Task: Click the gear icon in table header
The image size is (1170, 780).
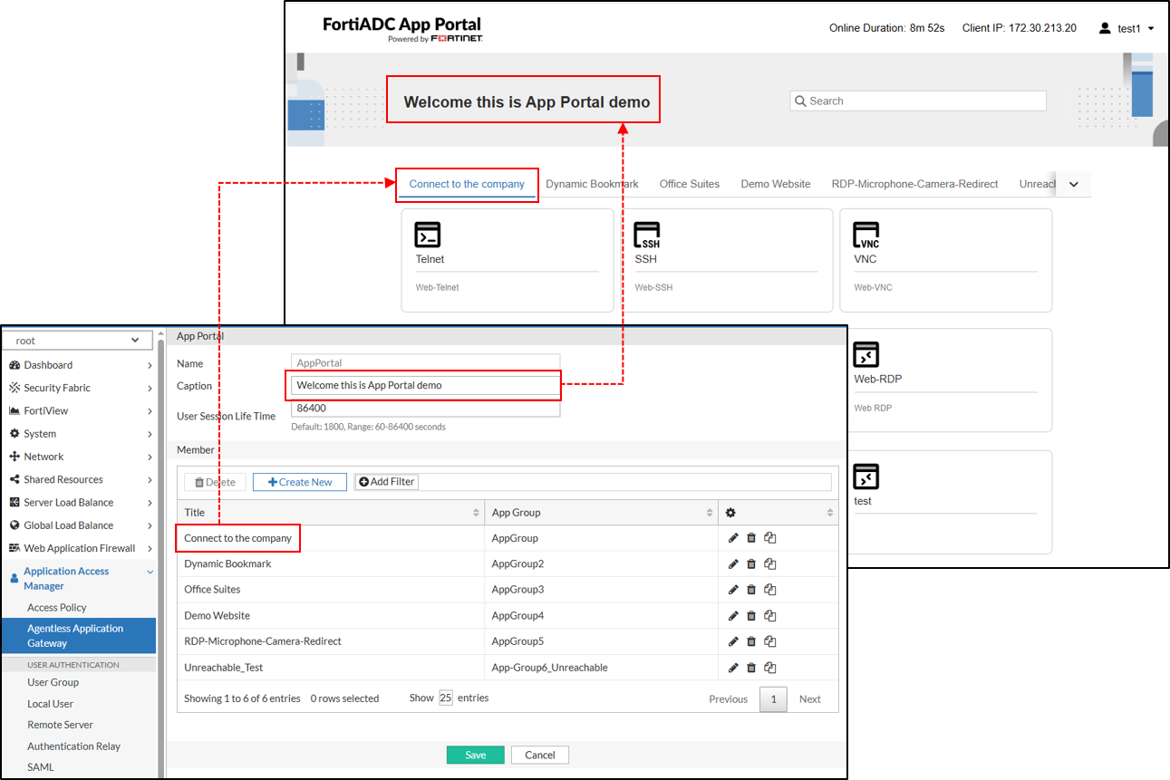Action: (730, 513)
